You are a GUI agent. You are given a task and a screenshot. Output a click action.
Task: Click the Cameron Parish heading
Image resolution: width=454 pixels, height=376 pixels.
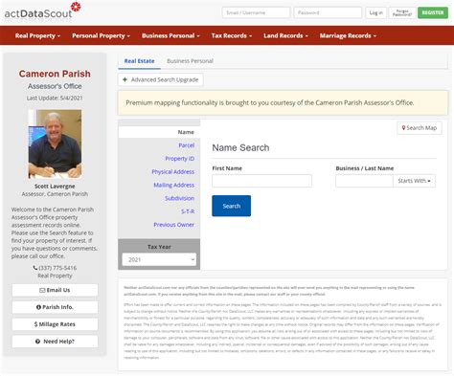coord(55,74)
